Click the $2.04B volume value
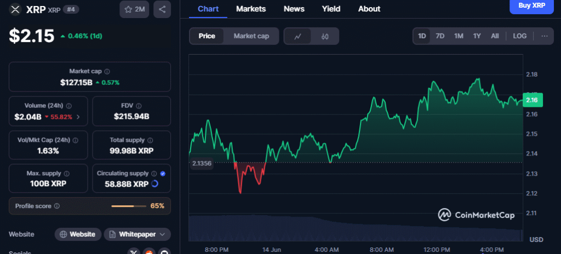This screenshot has height=254, width=561. [28, 117]
